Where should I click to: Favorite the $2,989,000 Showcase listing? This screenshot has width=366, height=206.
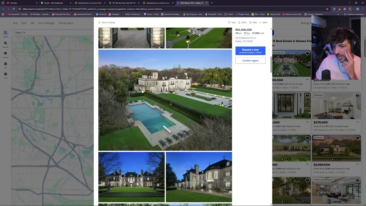[x=357, y=138]
